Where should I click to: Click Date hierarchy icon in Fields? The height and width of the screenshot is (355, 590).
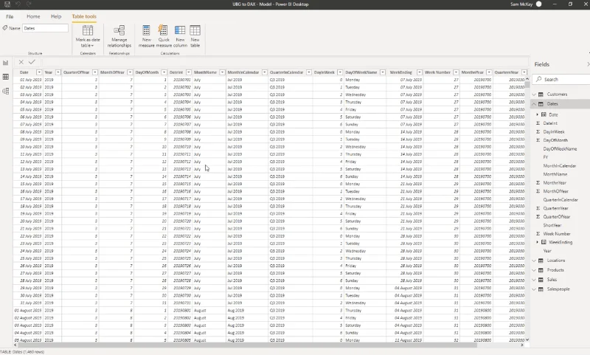544,114
